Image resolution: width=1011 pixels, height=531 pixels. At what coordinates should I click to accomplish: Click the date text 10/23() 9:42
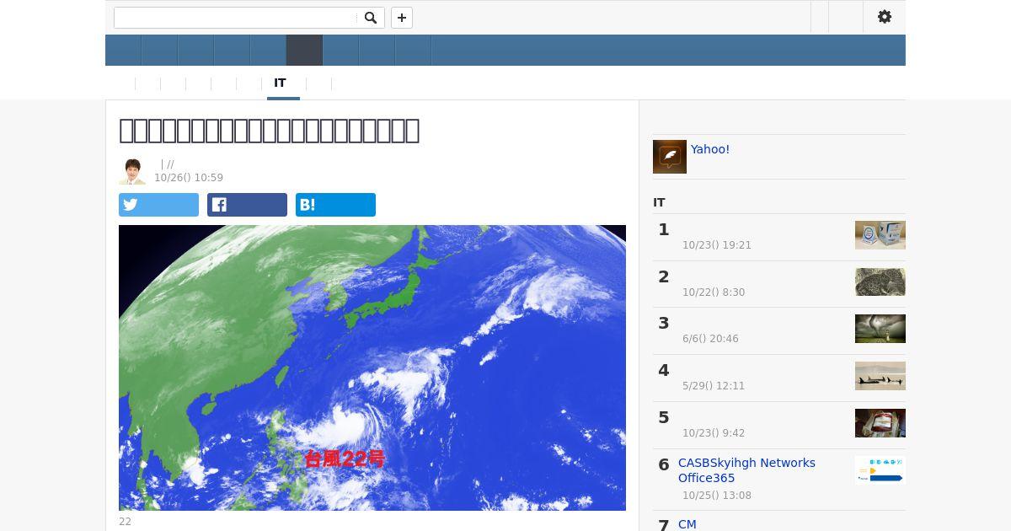click(714, 433)
